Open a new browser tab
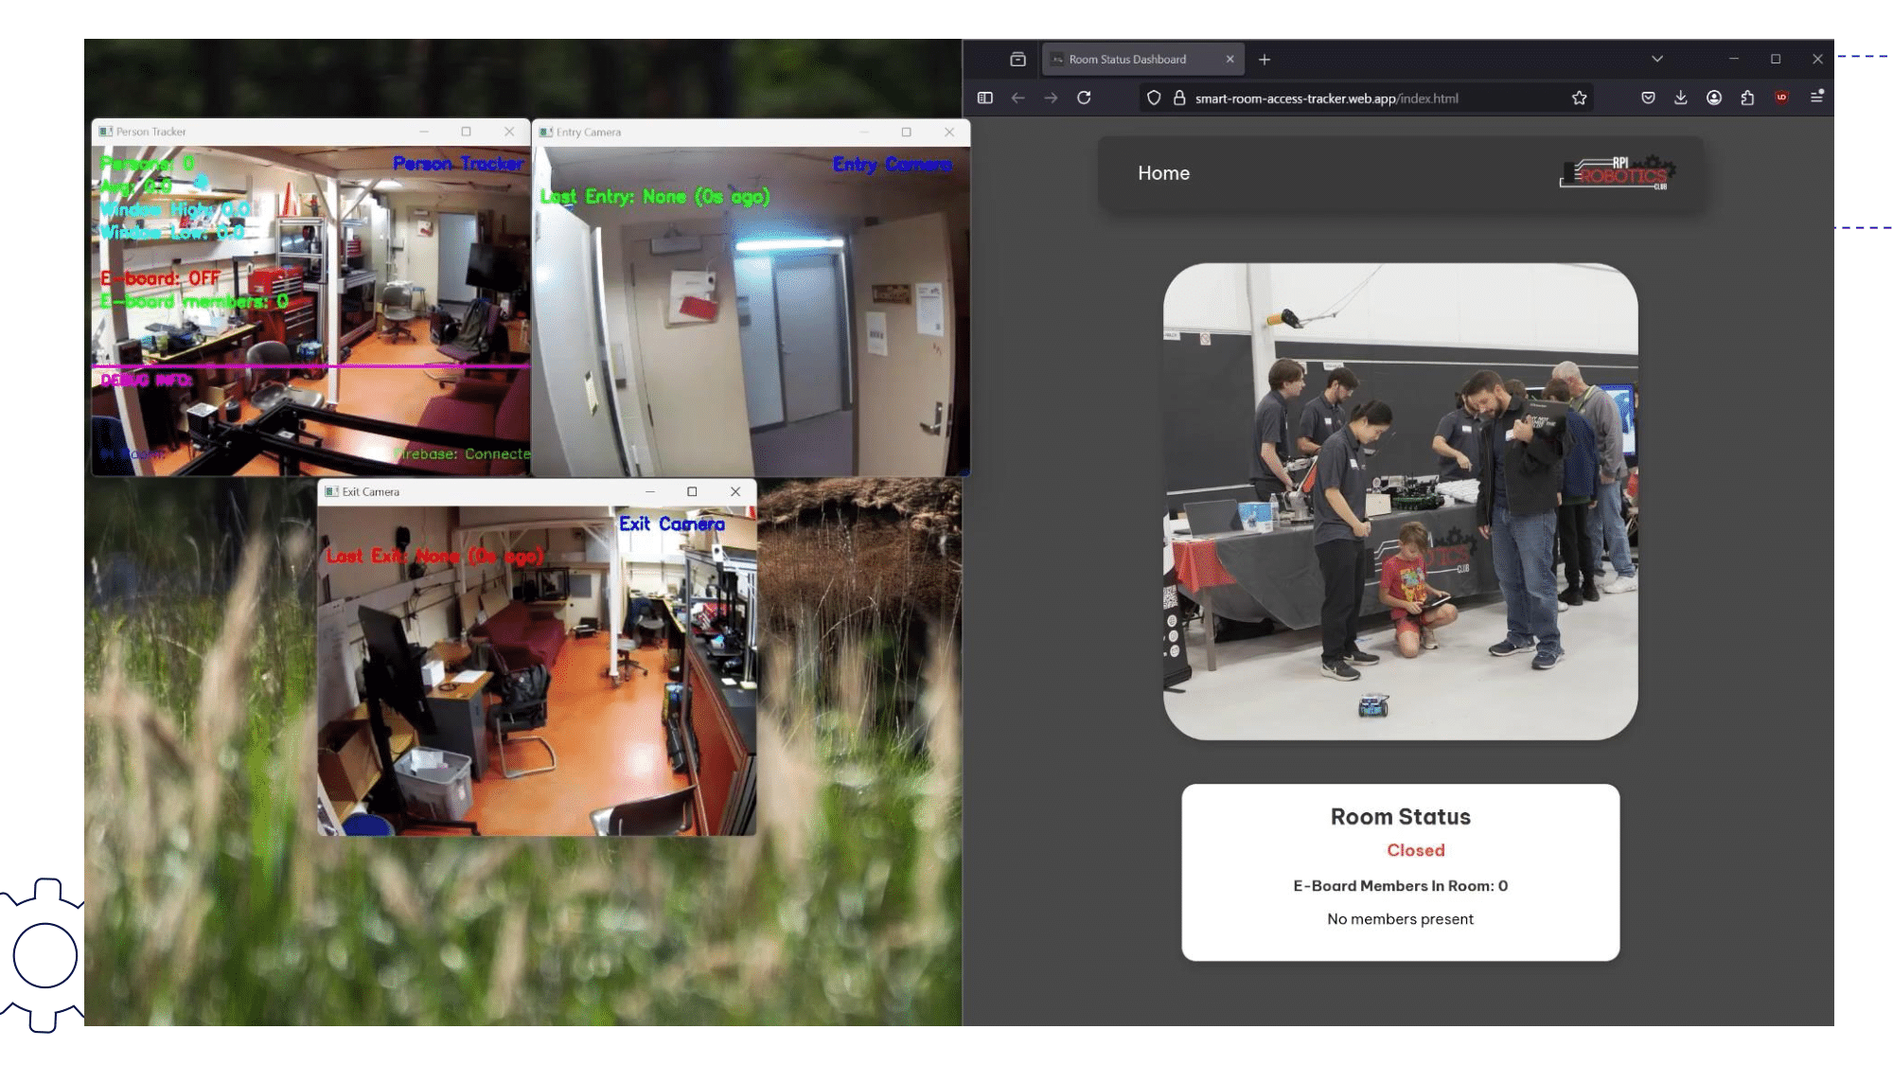The width and height of the screenshot is (1893, 1065). coord(1264,60)
